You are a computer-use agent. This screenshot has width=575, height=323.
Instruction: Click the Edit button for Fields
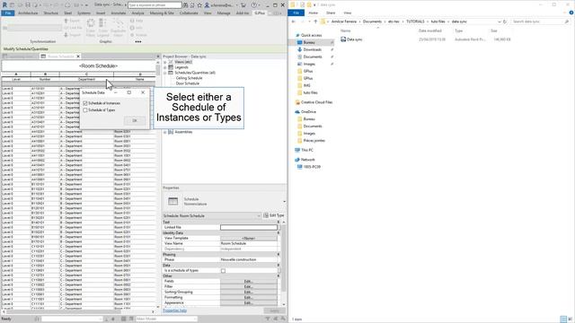248,281
